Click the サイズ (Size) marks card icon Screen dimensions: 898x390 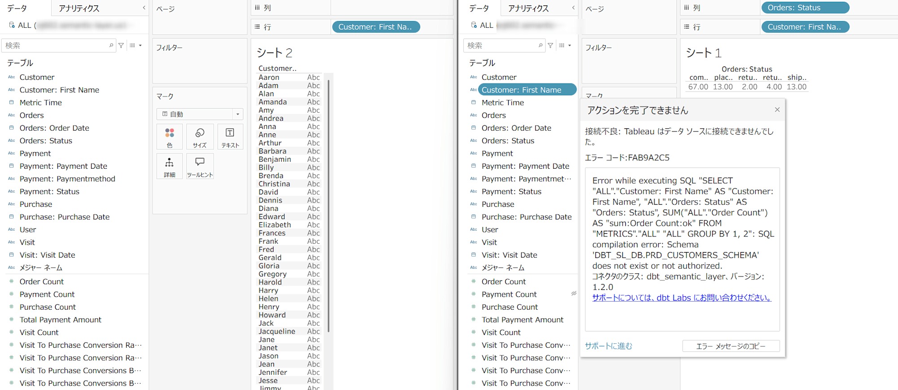(x=200, y=136)
